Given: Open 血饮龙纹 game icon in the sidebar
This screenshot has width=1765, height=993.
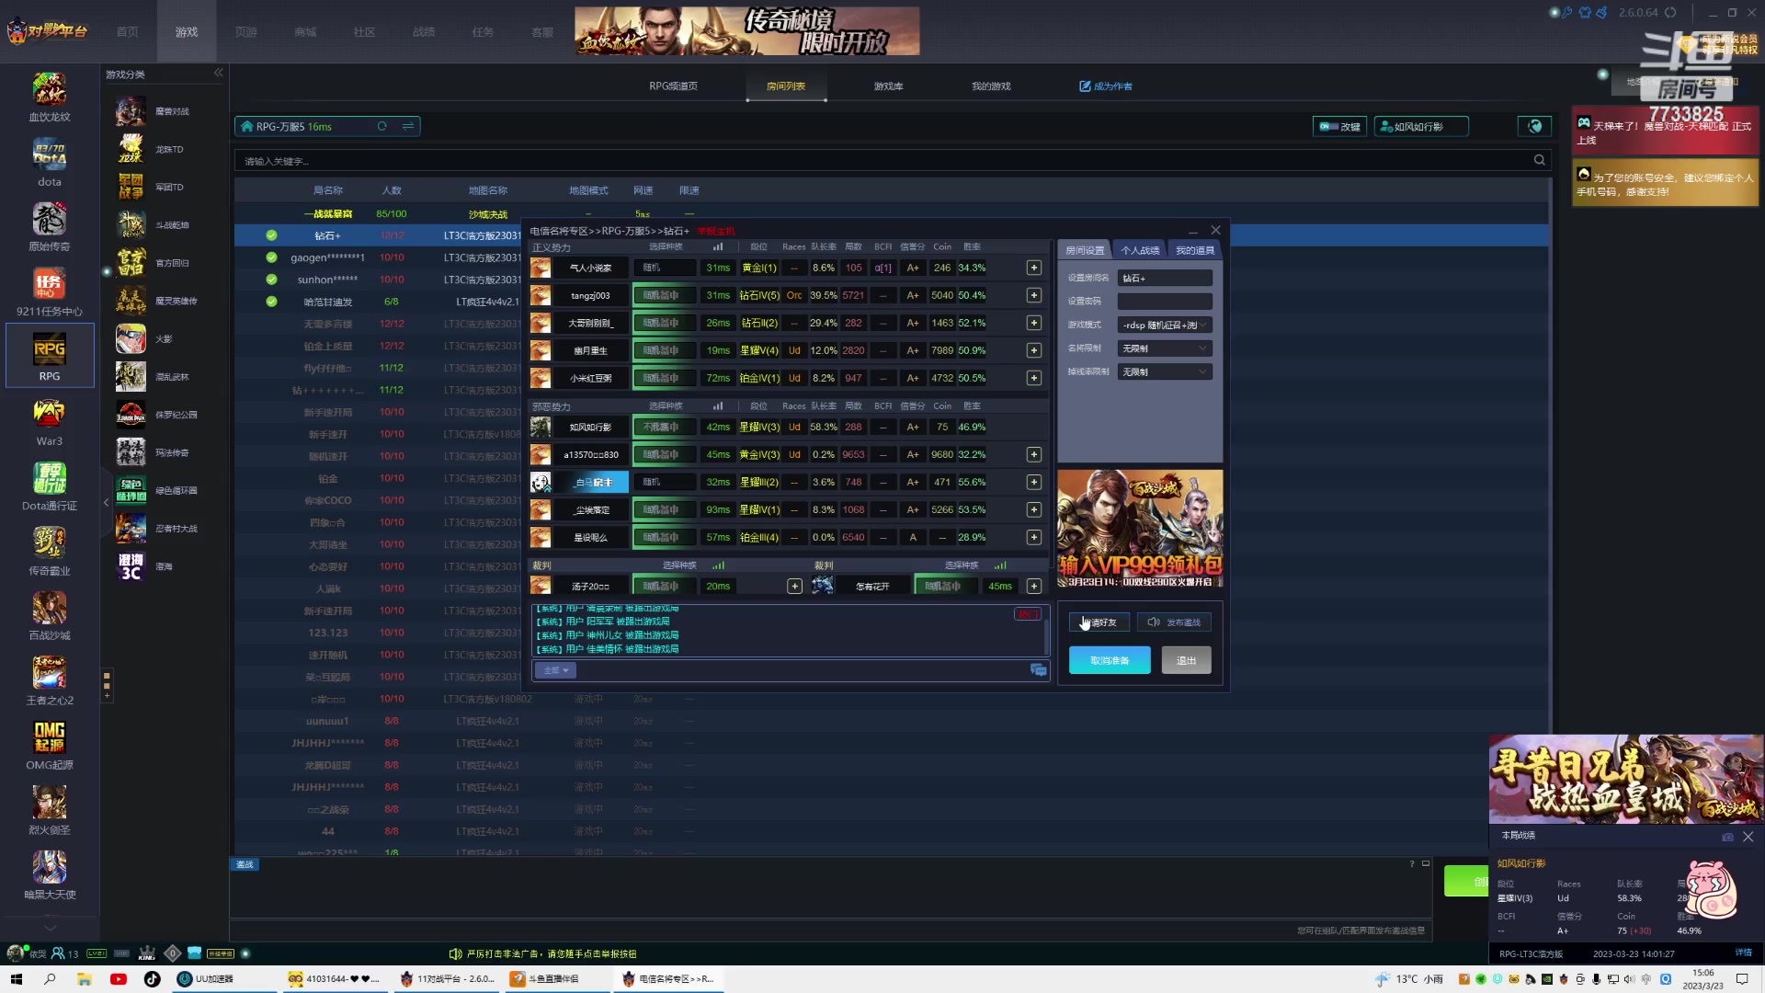Looking at the screenshot, I should (x=50, y=98).
